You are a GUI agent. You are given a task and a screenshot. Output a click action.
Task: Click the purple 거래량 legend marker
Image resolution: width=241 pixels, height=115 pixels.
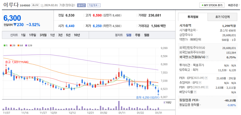click(164, 102)
